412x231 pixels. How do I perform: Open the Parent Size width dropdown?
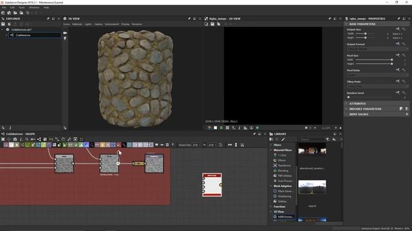(x=196, y=145)
